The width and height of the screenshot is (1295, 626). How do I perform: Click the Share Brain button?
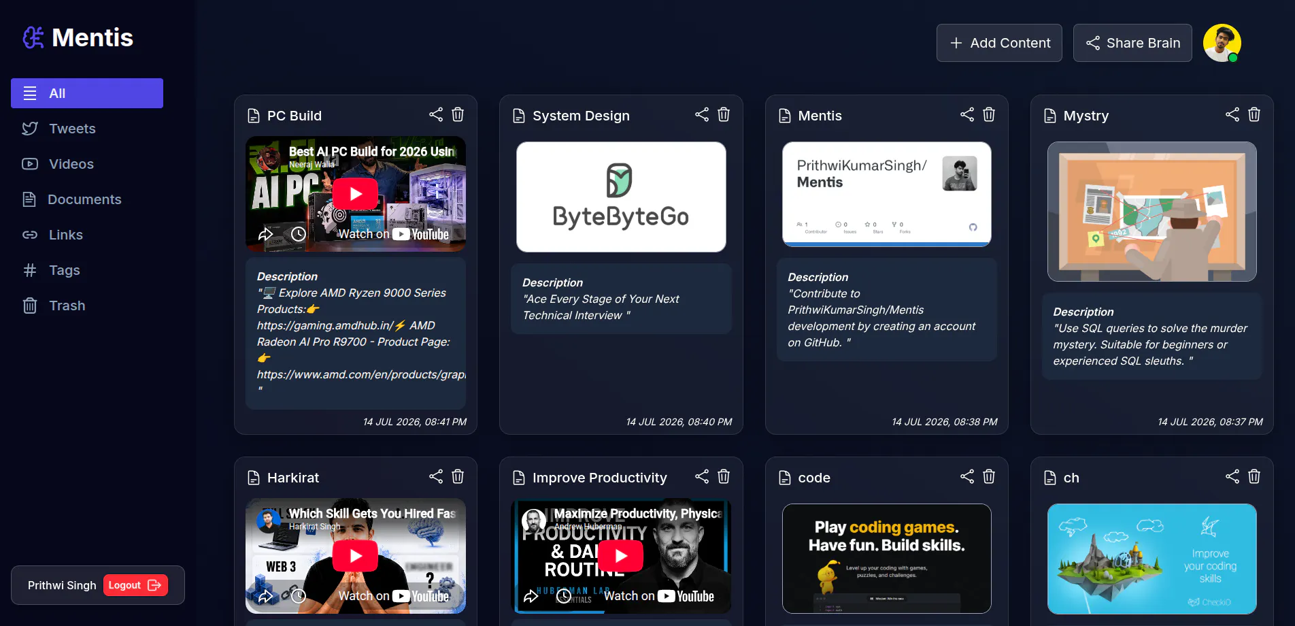tap(1132, 43)
